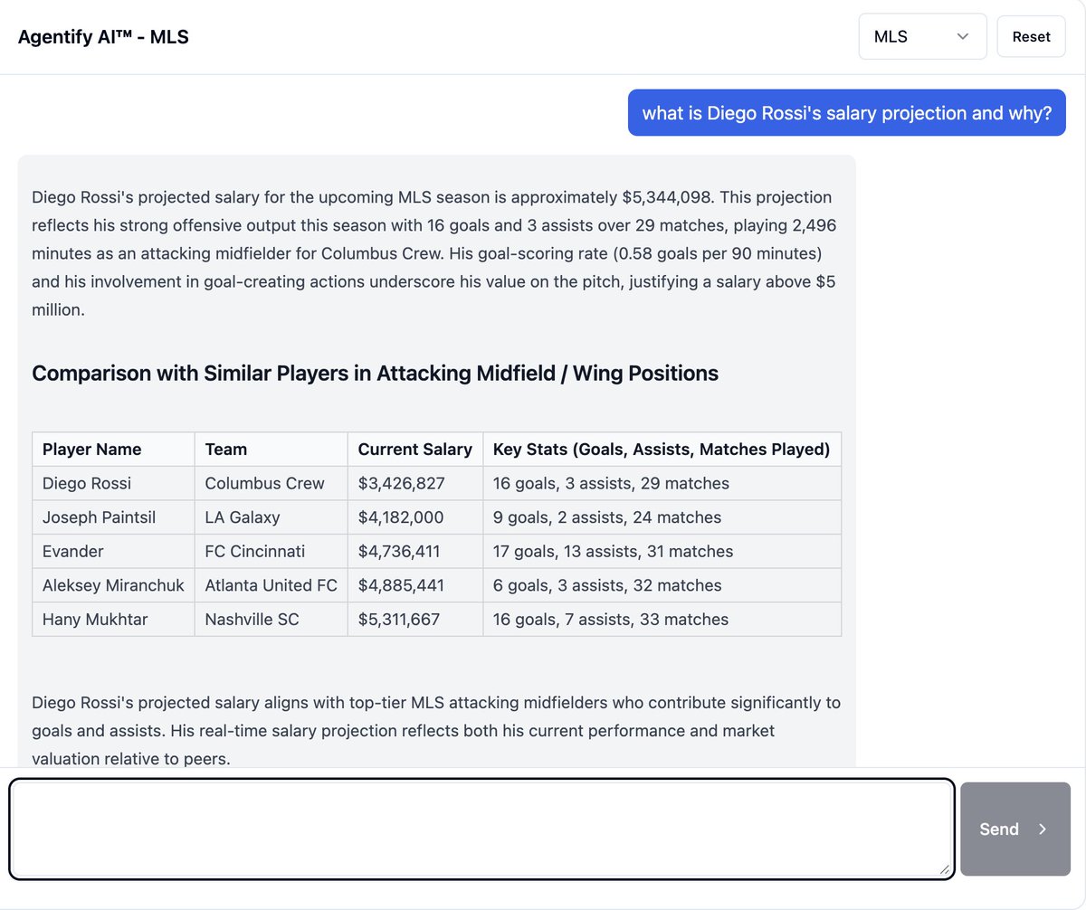Select Hany Mukhtar's salary cell

tap(414, 619)
